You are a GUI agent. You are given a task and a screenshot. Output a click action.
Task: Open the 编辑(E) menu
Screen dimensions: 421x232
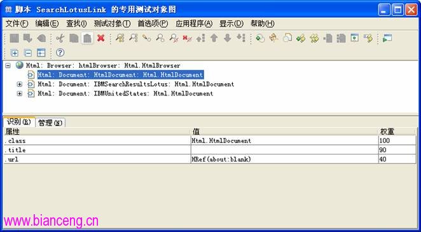(46, 24)
